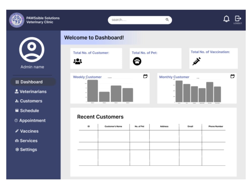Select Services in the sidebar
The height and width of the screenshot is (189, 252).
point(26,141)
